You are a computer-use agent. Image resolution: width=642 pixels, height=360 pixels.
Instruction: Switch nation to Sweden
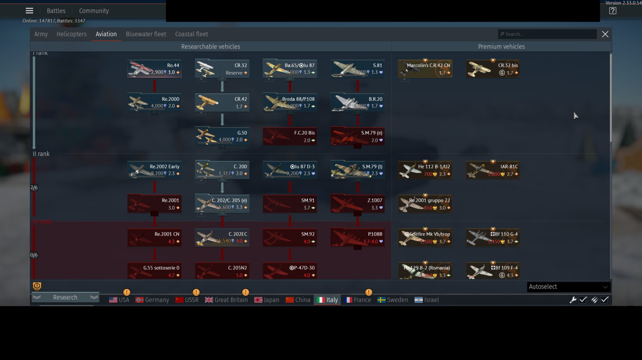tap(393, 300)
